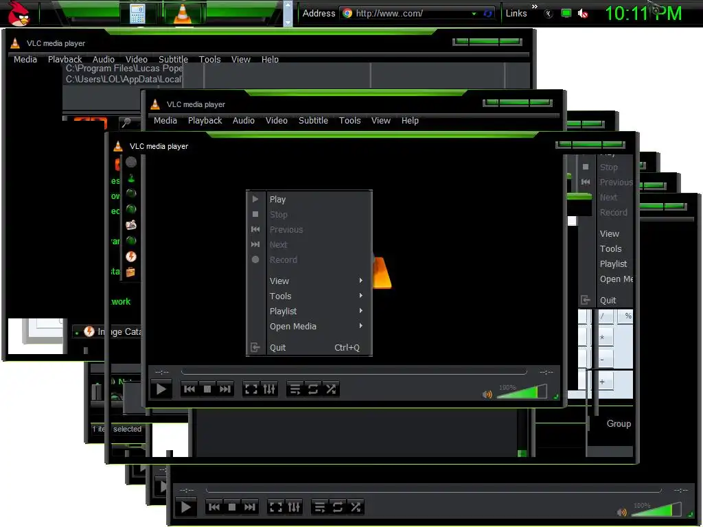Click stop button in bottom VLC window
703x527 pixels.
(x=232, y=507)
